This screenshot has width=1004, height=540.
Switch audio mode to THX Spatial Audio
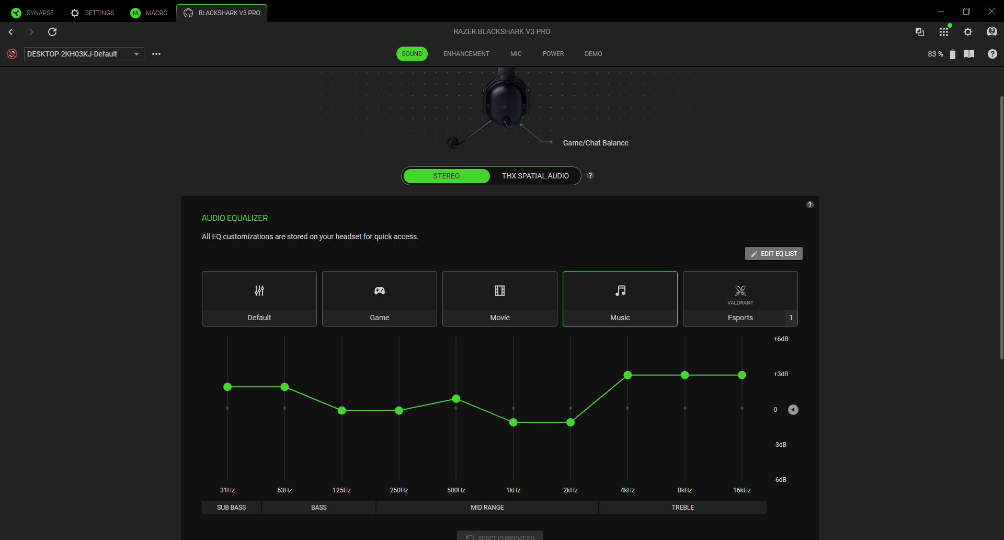[535, 176]
